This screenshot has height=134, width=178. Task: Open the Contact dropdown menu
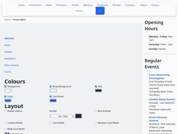(130, 5)
